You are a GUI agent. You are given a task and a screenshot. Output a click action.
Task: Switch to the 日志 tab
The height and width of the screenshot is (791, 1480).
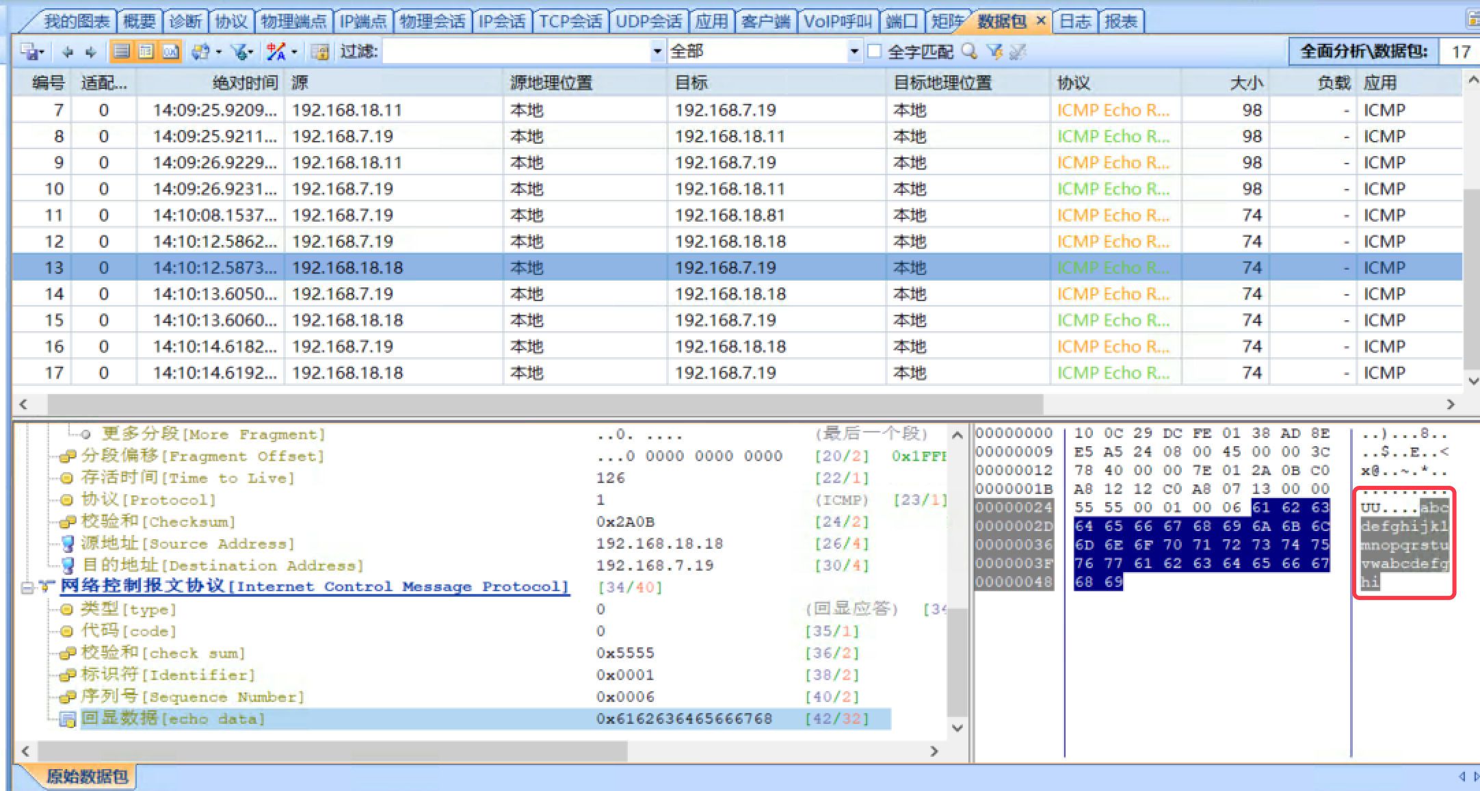click(1074, 22)
